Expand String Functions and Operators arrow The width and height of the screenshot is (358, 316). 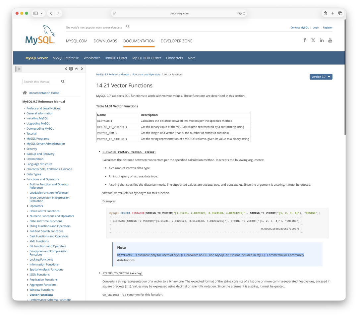28,226
